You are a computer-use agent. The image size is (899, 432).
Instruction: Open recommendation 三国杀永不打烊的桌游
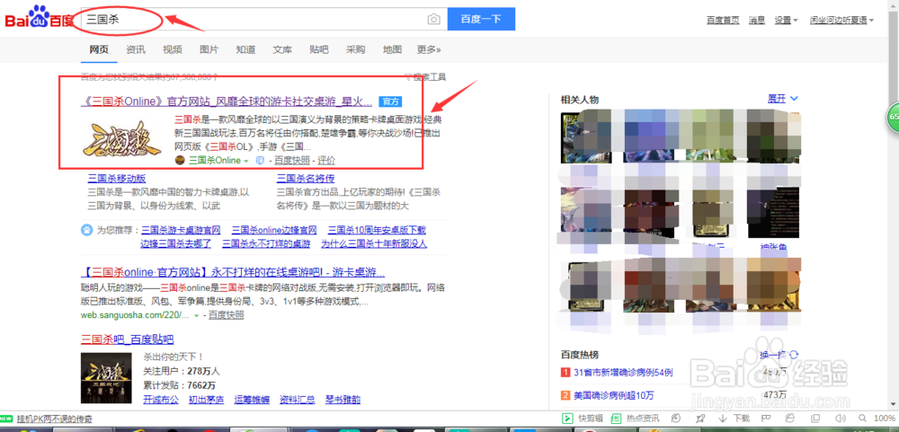click(x=266, y=243)
